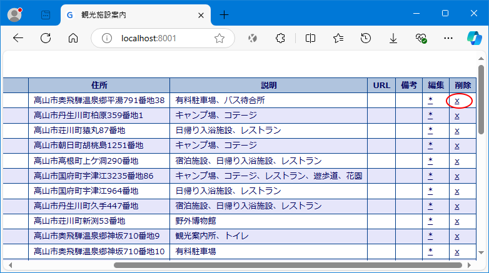Delete the 上ケ洞290番地 row
Viewport: 489px width, 273px height.
coord(457,161)
